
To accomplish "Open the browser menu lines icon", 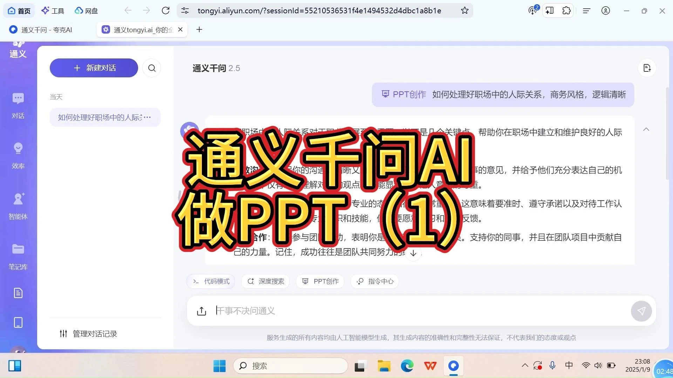I will (x=586, y=10).
